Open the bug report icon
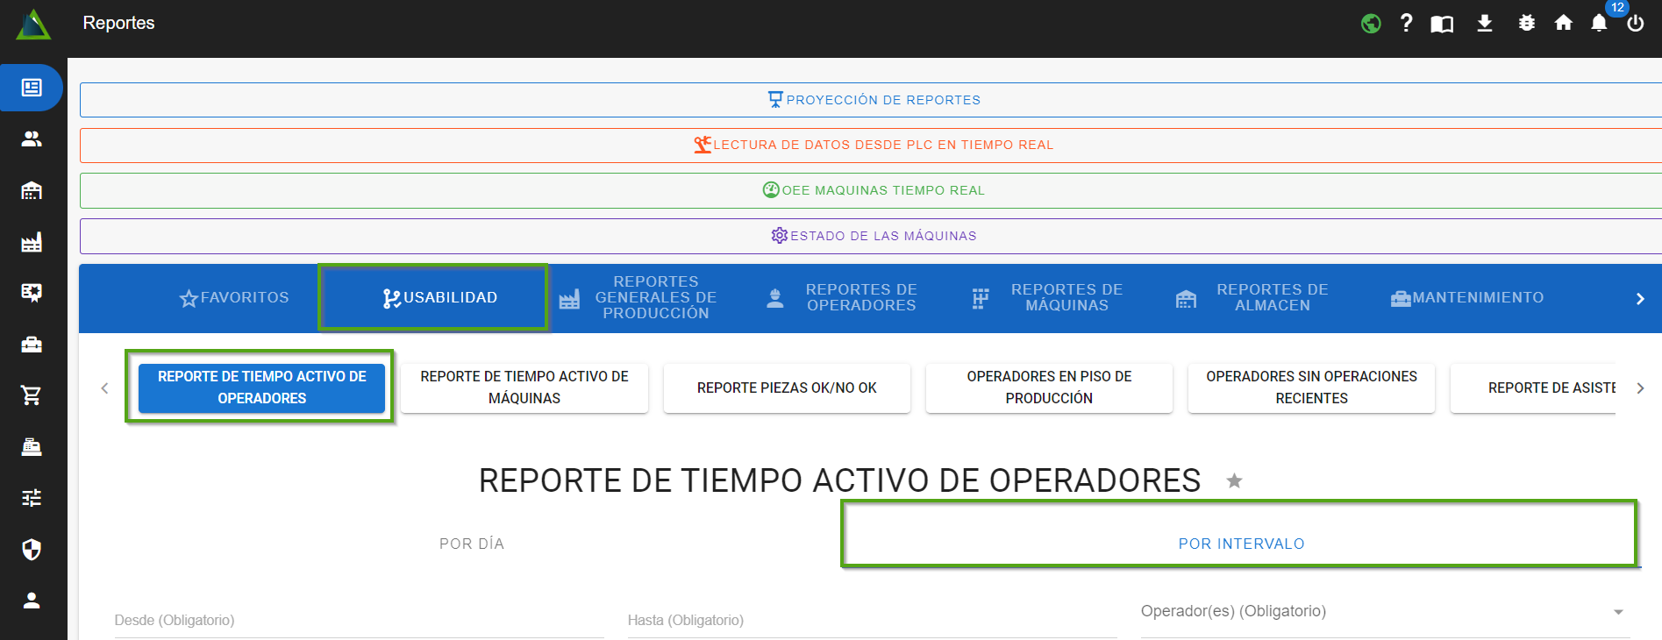 pos(1526,24)
